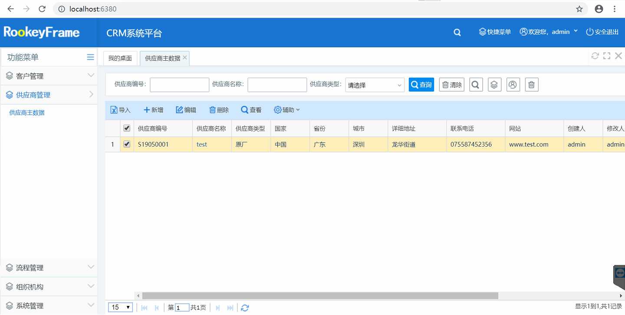625x315 pixels.
Task: Bookmark this page with star icon
Action: pyautogui.click(x=579, y=9)
